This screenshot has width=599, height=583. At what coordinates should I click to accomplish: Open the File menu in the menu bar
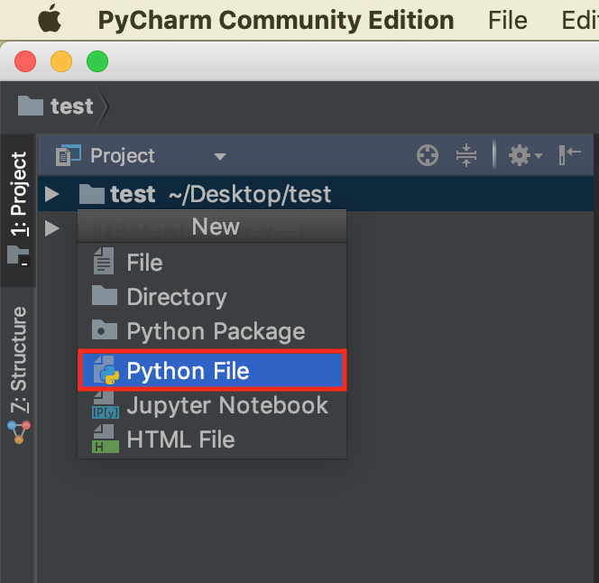coord(507,19)
